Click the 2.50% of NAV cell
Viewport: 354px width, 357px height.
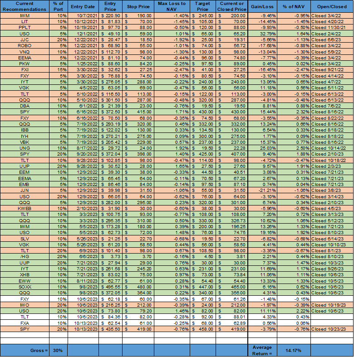pyautogui.click(x=294, y=148)
